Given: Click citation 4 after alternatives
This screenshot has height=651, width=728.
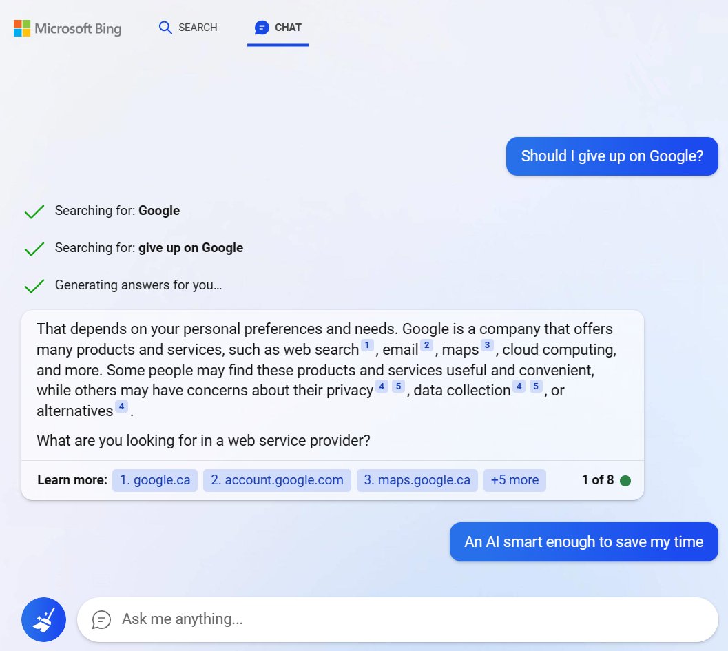Looking at the screenshot, I should tap(122, 406).
